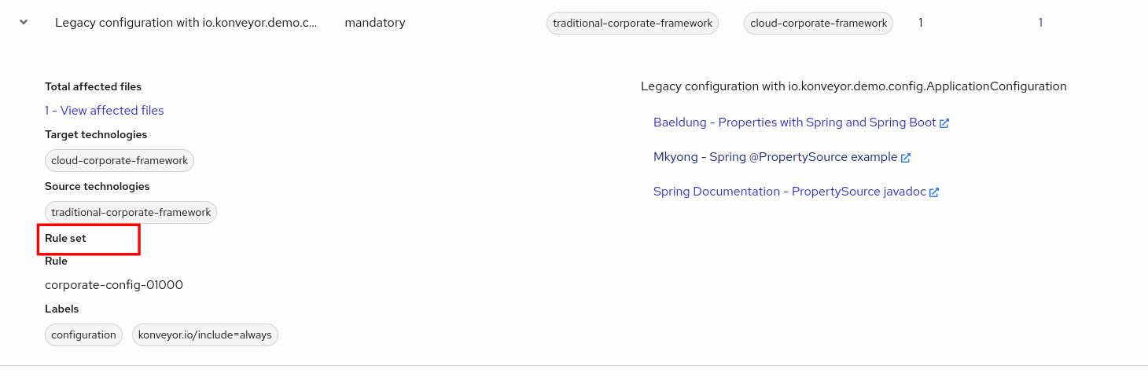The width and height of the screenshot is (1148, 373).
Task: Click the "1 - View affected files" link
Action: coord(105,111)
